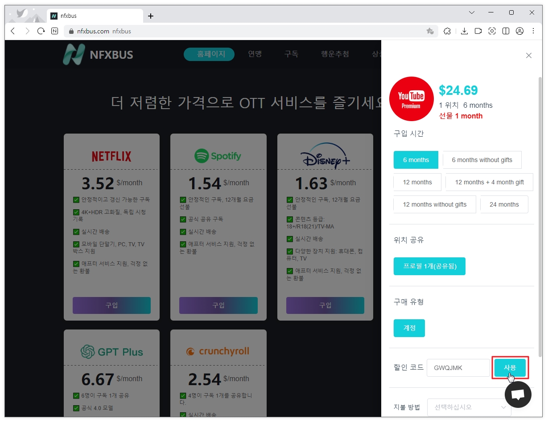The height and width of the screenshot is (423, 548).
Task: Click the YouTube Premium product logo
Action: click(411, 99)
